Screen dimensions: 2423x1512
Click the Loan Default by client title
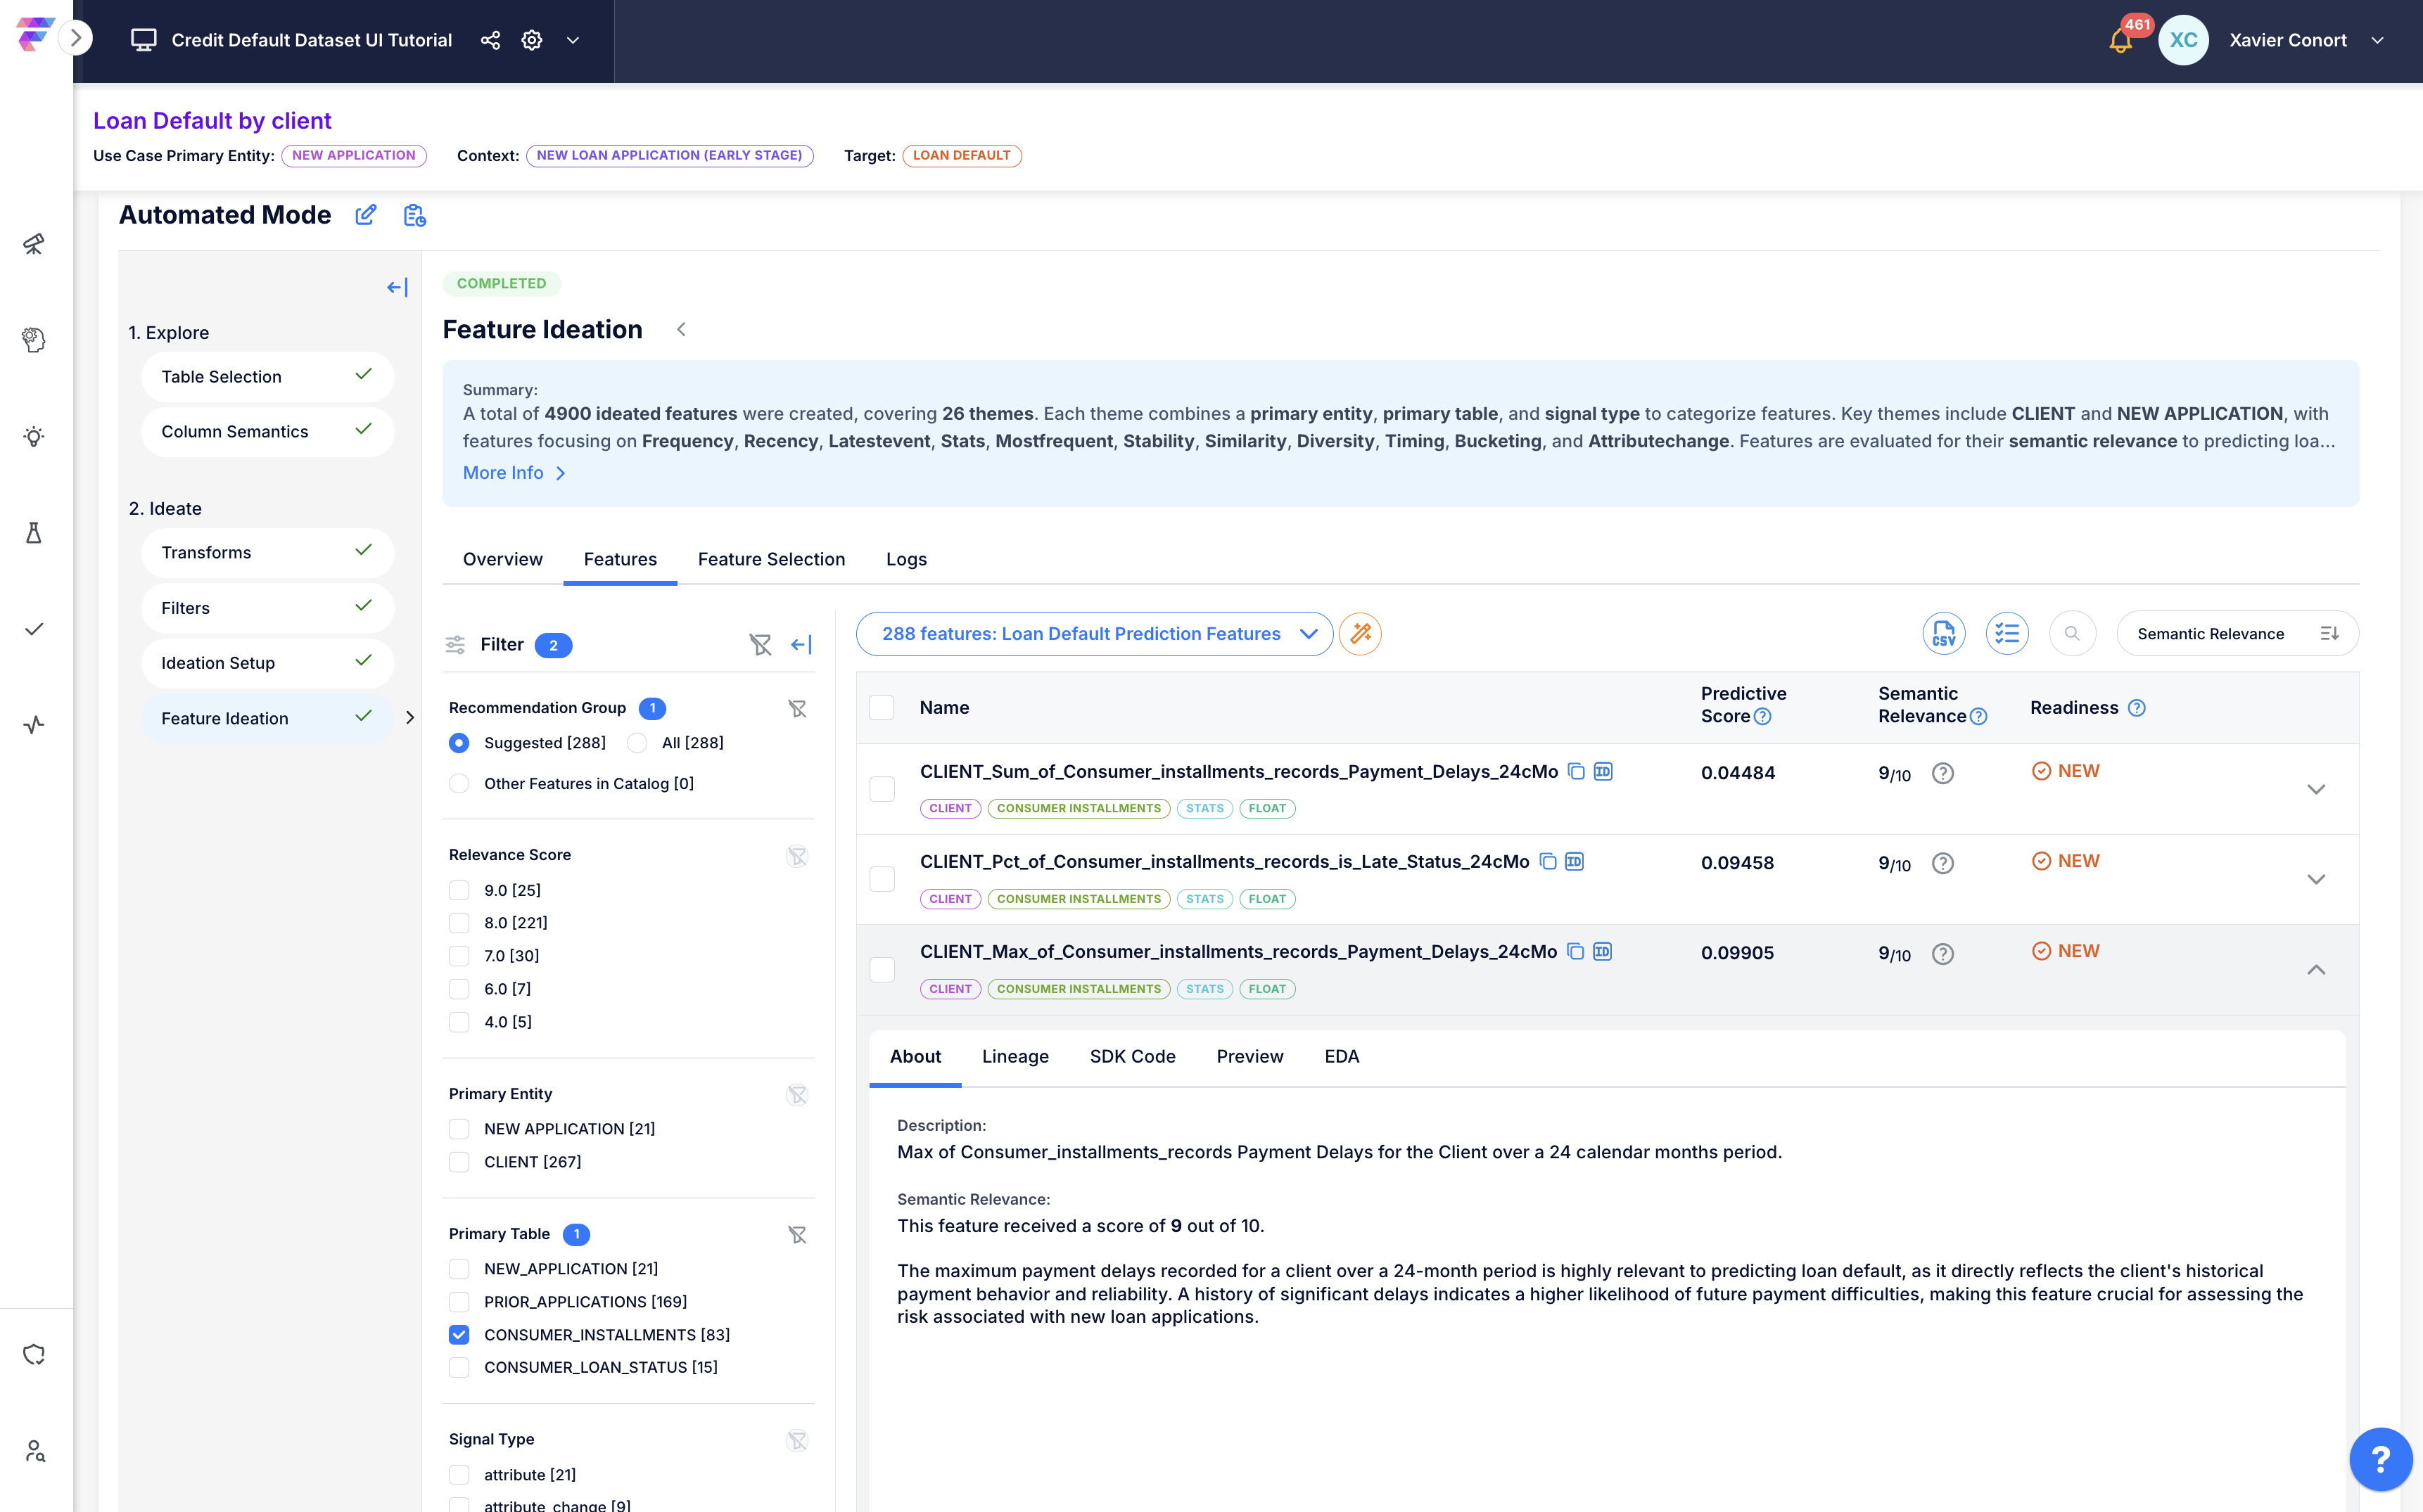click(x=212, y=121)
